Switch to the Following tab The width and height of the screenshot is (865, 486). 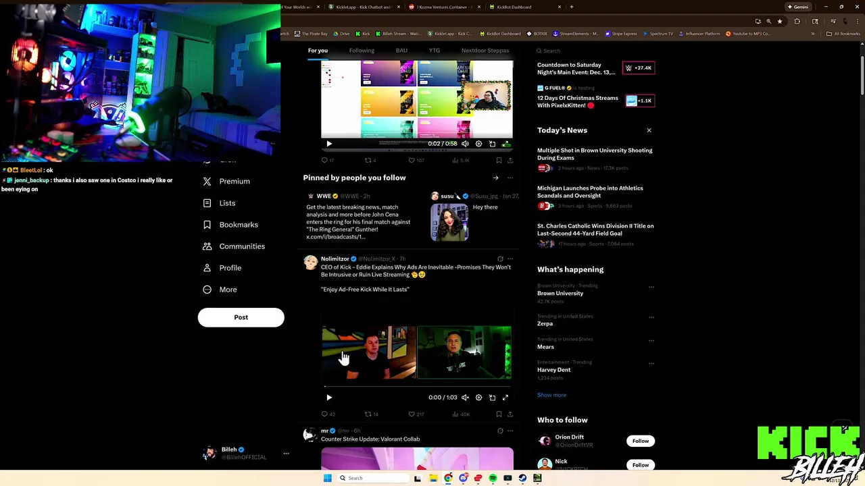pyautogui.click(x=362, y=51)
